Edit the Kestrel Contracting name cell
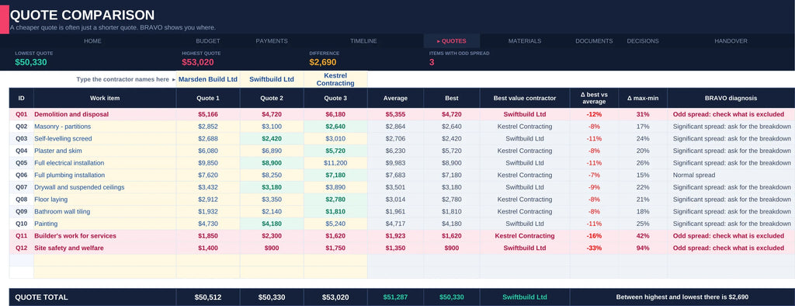This screenshot has height=306, width=795. tap(335, 79)
